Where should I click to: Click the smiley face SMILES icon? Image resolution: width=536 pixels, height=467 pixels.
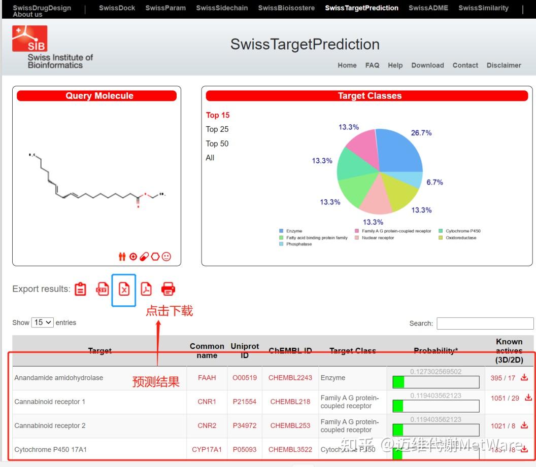166,257
